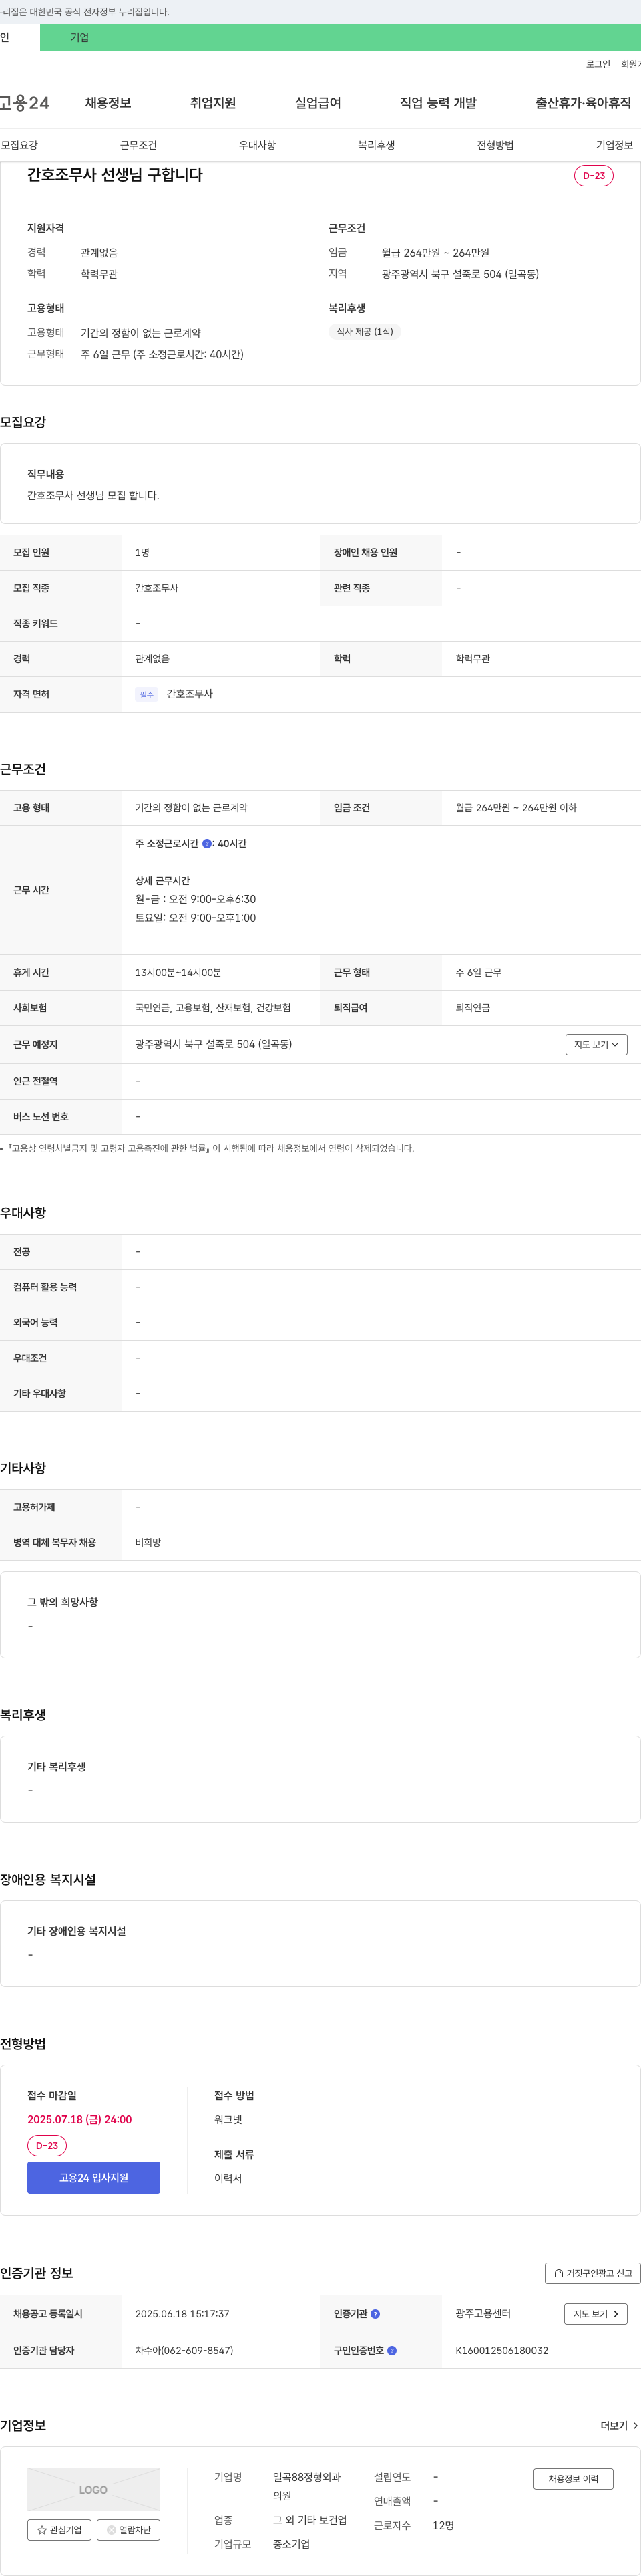Click 월급 264만원 ~ 264만원 이하 value

516,808
